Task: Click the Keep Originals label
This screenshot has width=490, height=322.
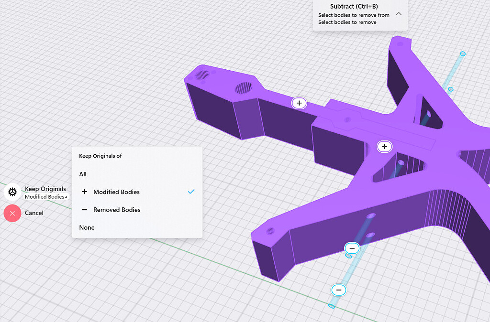Action: pos(45,189)
